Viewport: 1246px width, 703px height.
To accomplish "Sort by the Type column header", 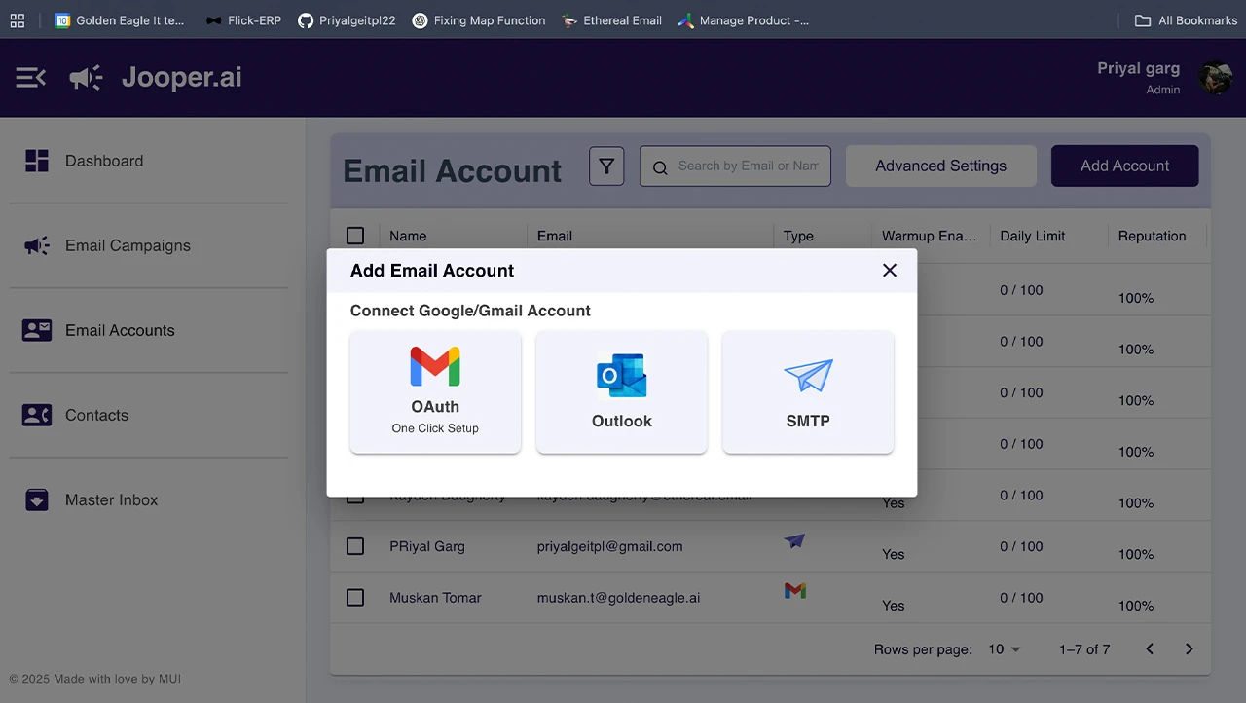I will pos(798,236).
